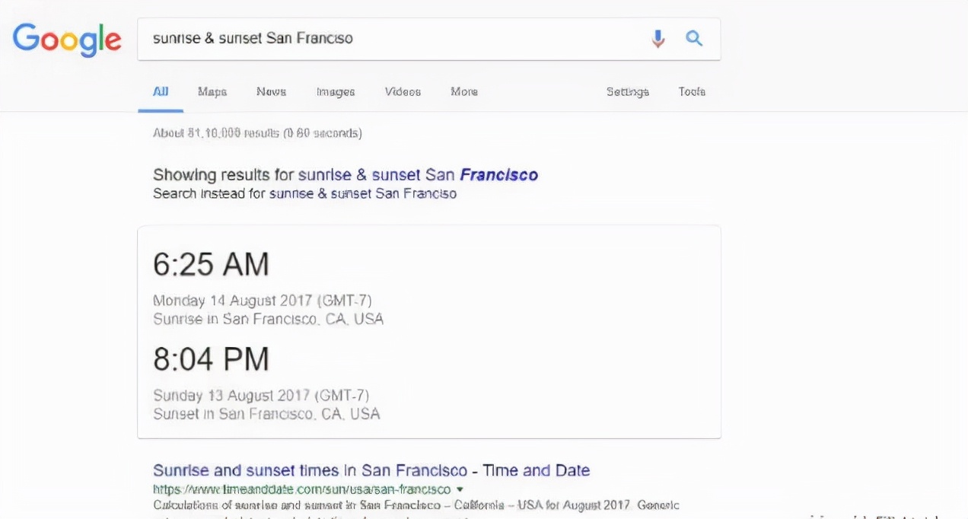Click the 6:25 AM sunrise time
The height and width of the screenshot is (519, 968).
(211, 265)
